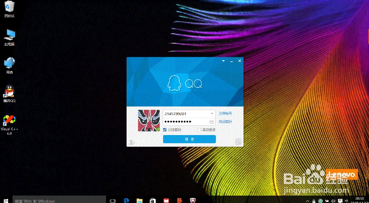Launch Microsoft Edge from the taskbar
The height and width of the screenshot is (203, 369).
[127, 201]
